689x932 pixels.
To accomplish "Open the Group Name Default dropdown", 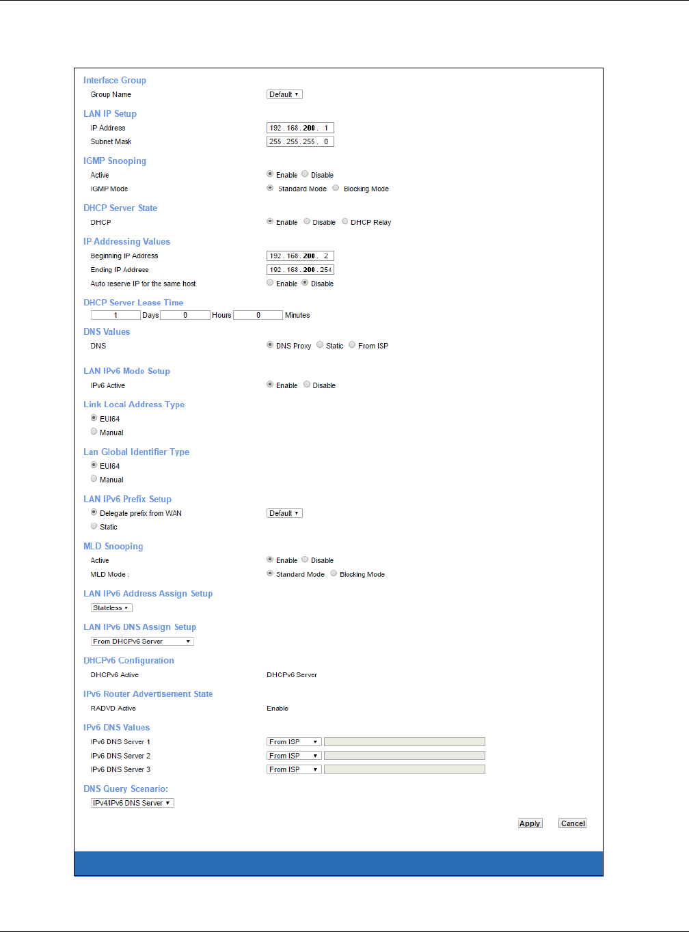I will click(284, 94).
